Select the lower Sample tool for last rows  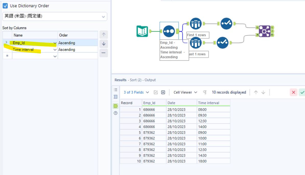(x=196, y=42)
